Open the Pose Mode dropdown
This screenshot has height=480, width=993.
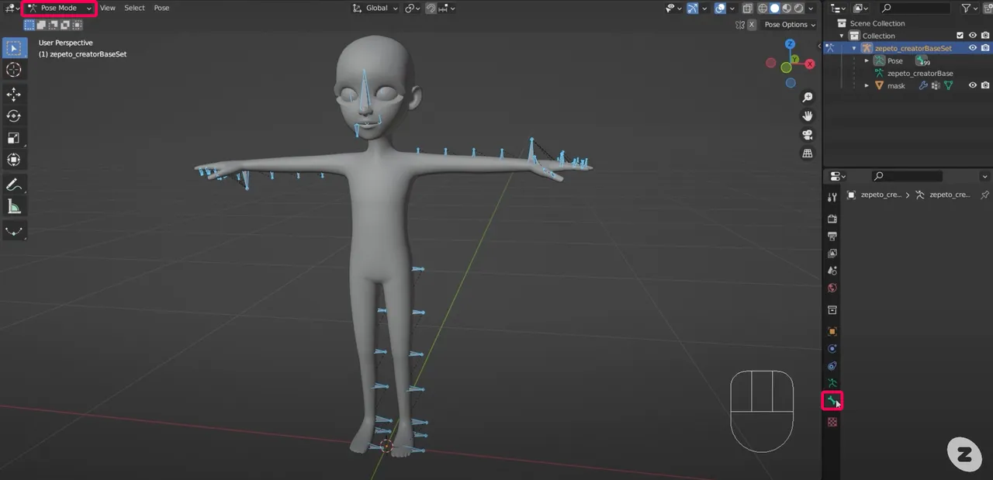point(58,8)
